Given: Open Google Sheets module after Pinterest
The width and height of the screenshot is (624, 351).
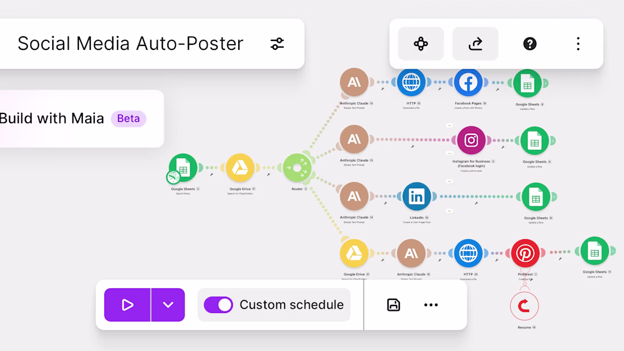Looking at the screenshot, I should [x=595, y=251].
